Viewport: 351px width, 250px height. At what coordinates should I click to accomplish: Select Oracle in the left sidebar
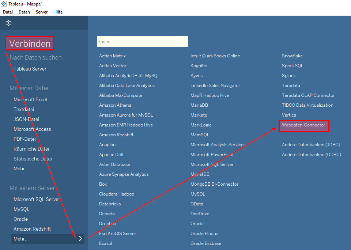tap(20, 219)
